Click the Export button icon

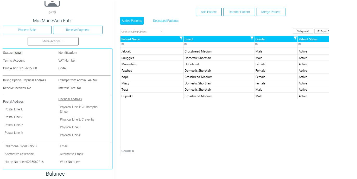(x=318, y=31)
